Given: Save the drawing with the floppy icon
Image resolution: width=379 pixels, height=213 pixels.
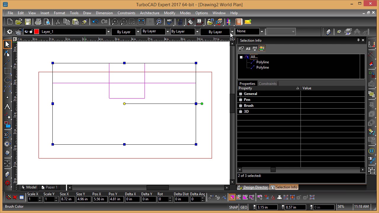Looking at the screenshot, I should (x=28, y=22).
